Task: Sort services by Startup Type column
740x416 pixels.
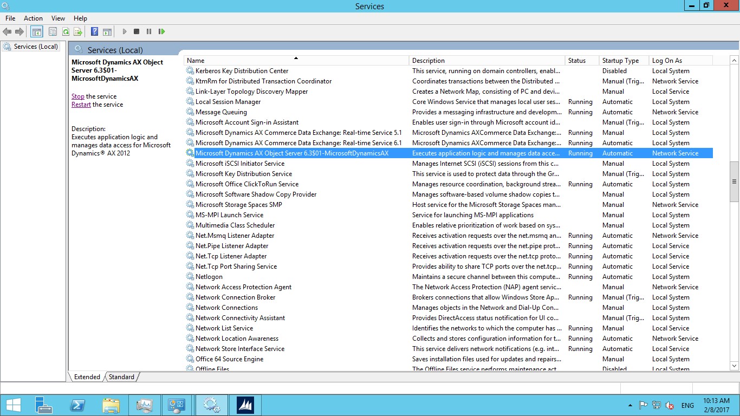Action: click(x=620, y=61)
